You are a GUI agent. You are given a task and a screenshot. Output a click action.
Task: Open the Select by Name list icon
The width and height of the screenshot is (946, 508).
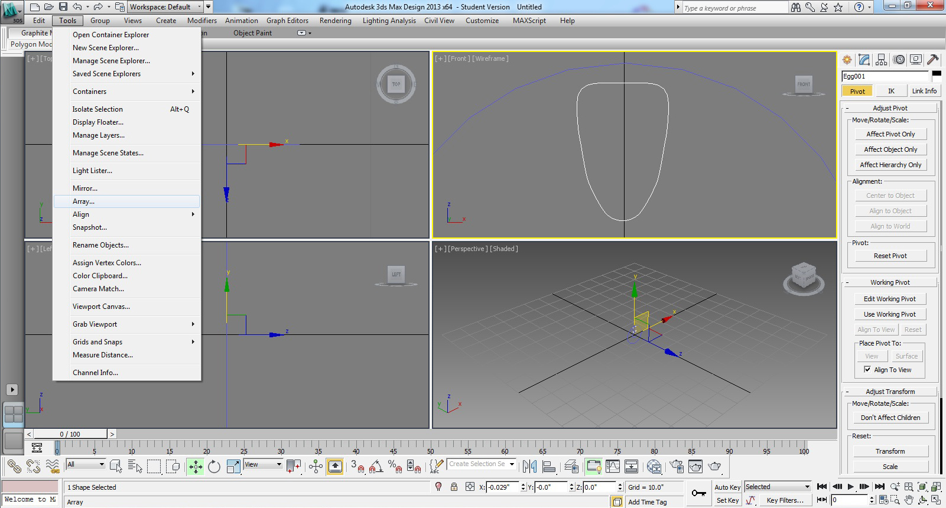[x=135, y=467]
